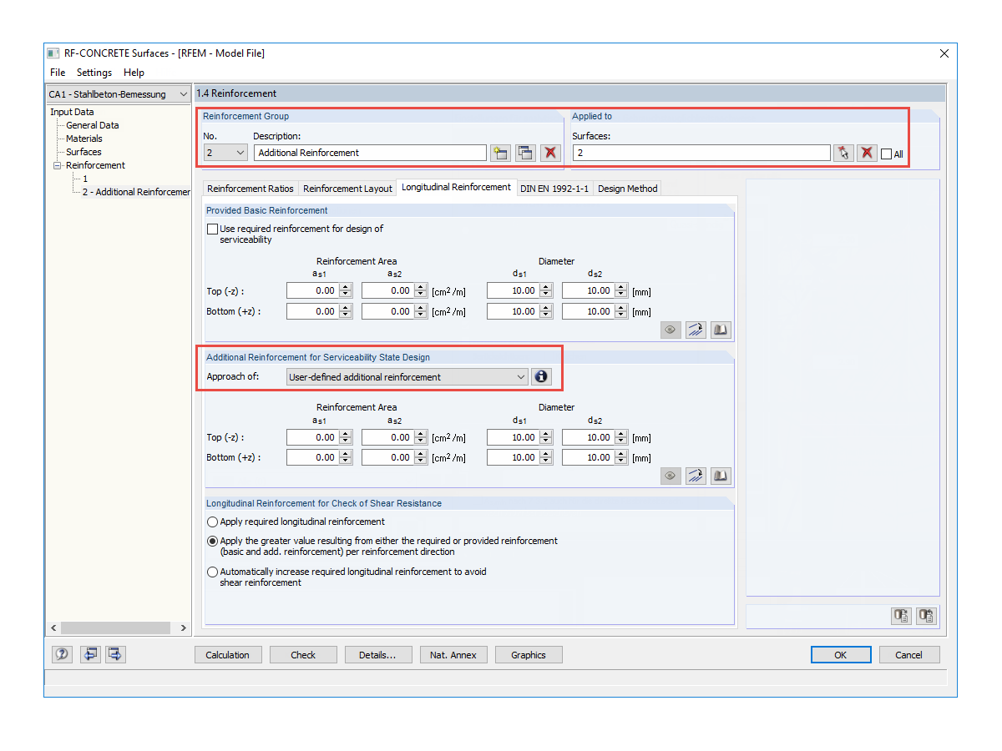1002x751 pixels.
Task: Open the help question mark icon
Action: pyautogui.click(x=62, y=654)
